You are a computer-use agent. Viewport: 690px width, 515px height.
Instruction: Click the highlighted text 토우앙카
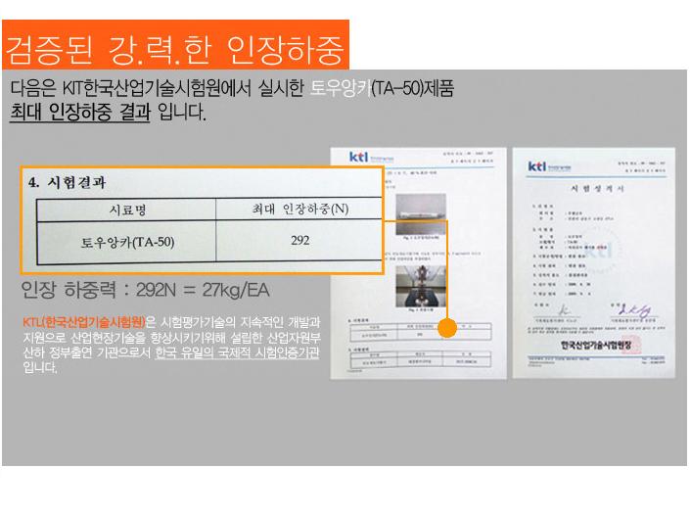(x=341, y=88)
